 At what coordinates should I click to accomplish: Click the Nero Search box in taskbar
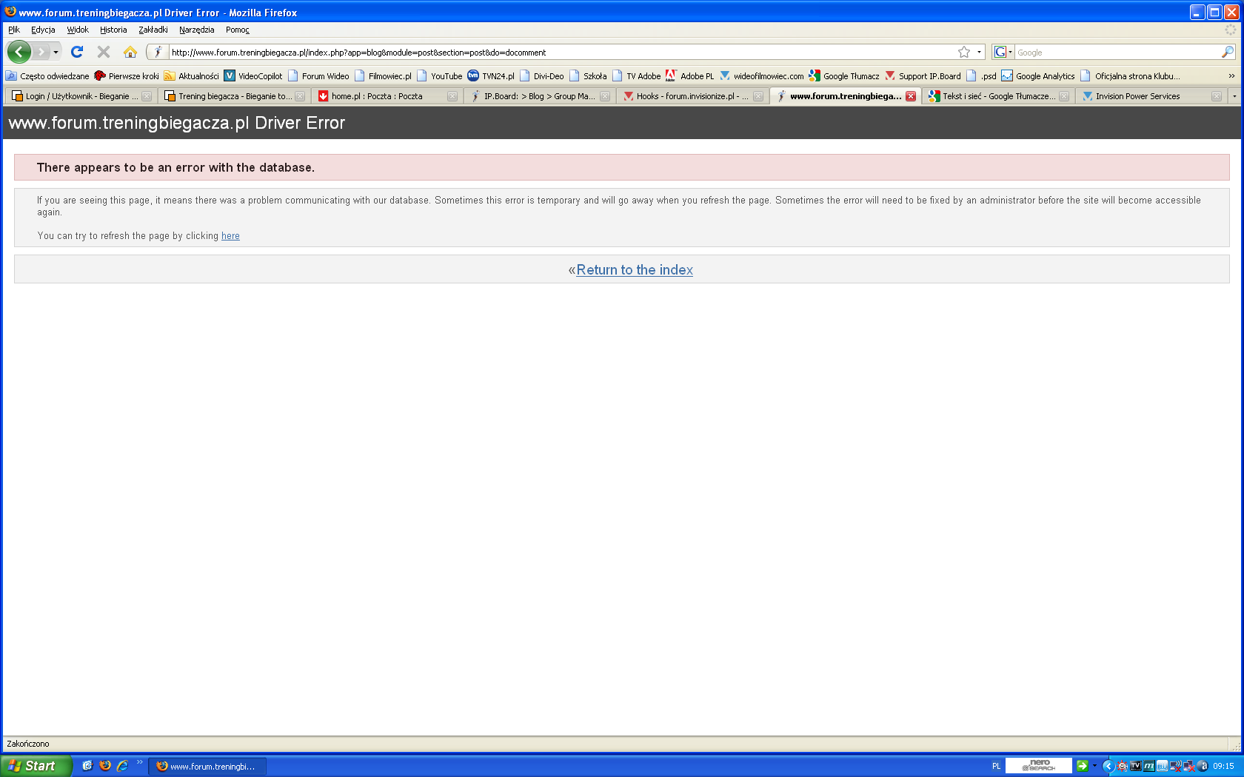click(x=1039, y=766)
